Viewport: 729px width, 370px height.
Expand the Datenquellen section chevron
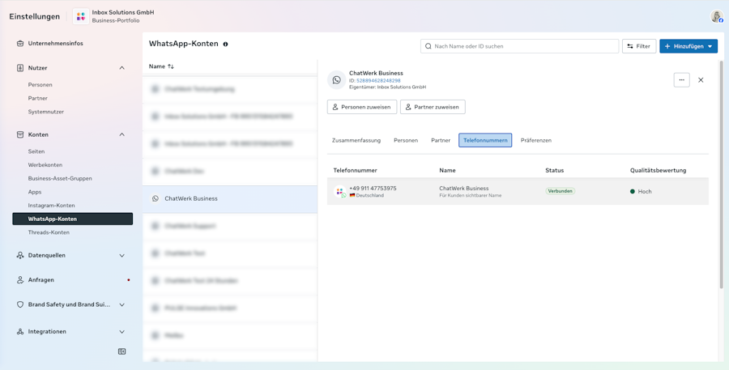(x=122, y=255)
